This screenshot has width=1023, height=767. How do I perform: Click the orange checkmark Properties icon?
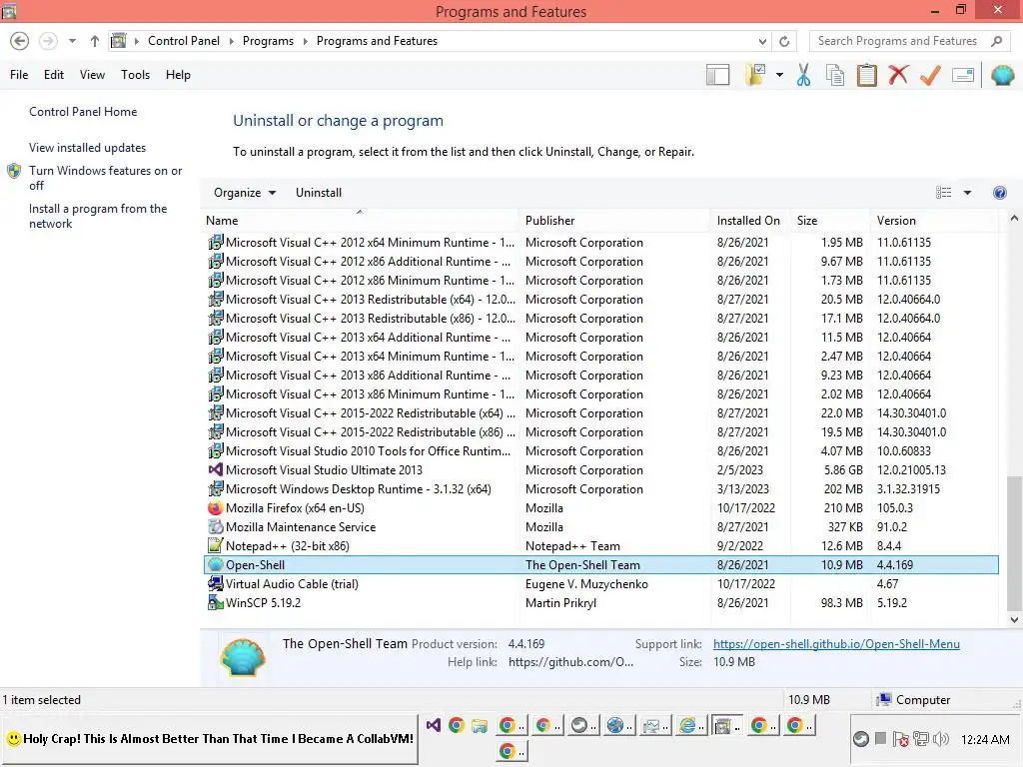930,75
